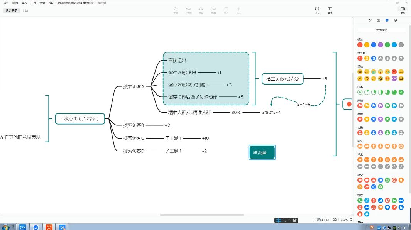Start the presentation (演示) mode

click(330, 10)
